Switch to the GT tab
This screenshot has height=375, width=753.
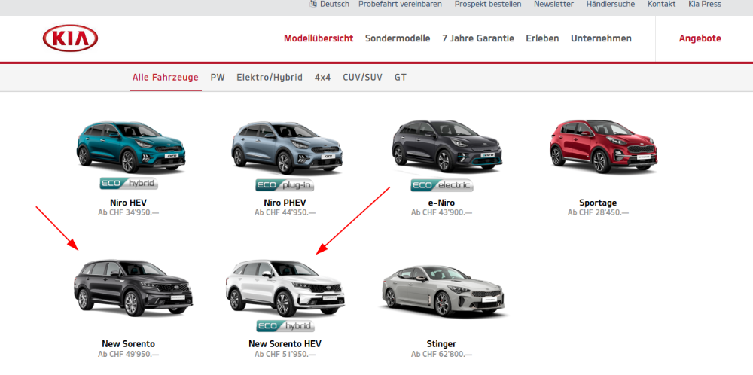pos(401,78)
